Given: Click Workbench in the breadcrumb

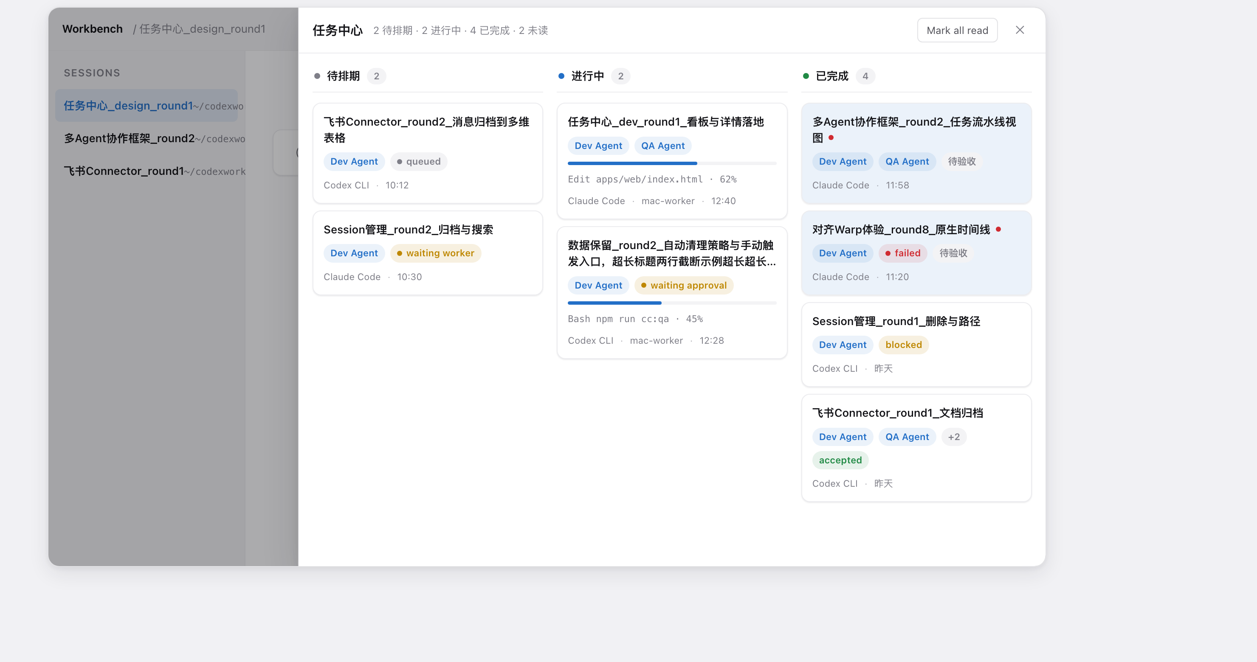Looking at the screenshot, I should click(92, 29).
